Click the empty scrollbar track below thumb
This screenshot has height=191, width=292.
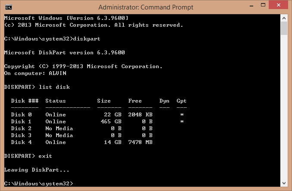pos(284,107)
